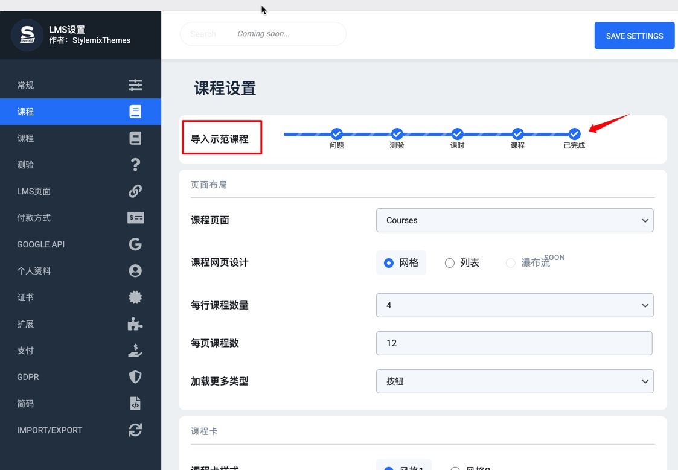Go to 付款方式 settings section
The width and height of the screenshot is (678, 470).
tap(80, 218)
